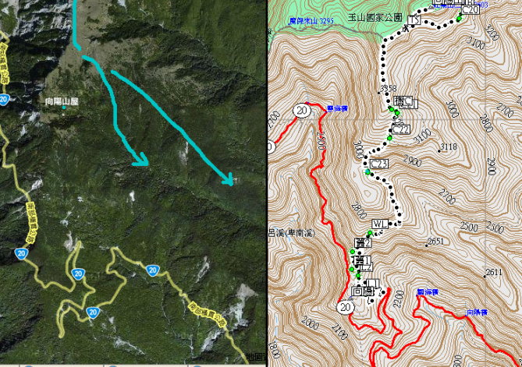Select the WL waypoint label
The height and width of the screenshot is (367, 522).
click(x=380, y=224)
